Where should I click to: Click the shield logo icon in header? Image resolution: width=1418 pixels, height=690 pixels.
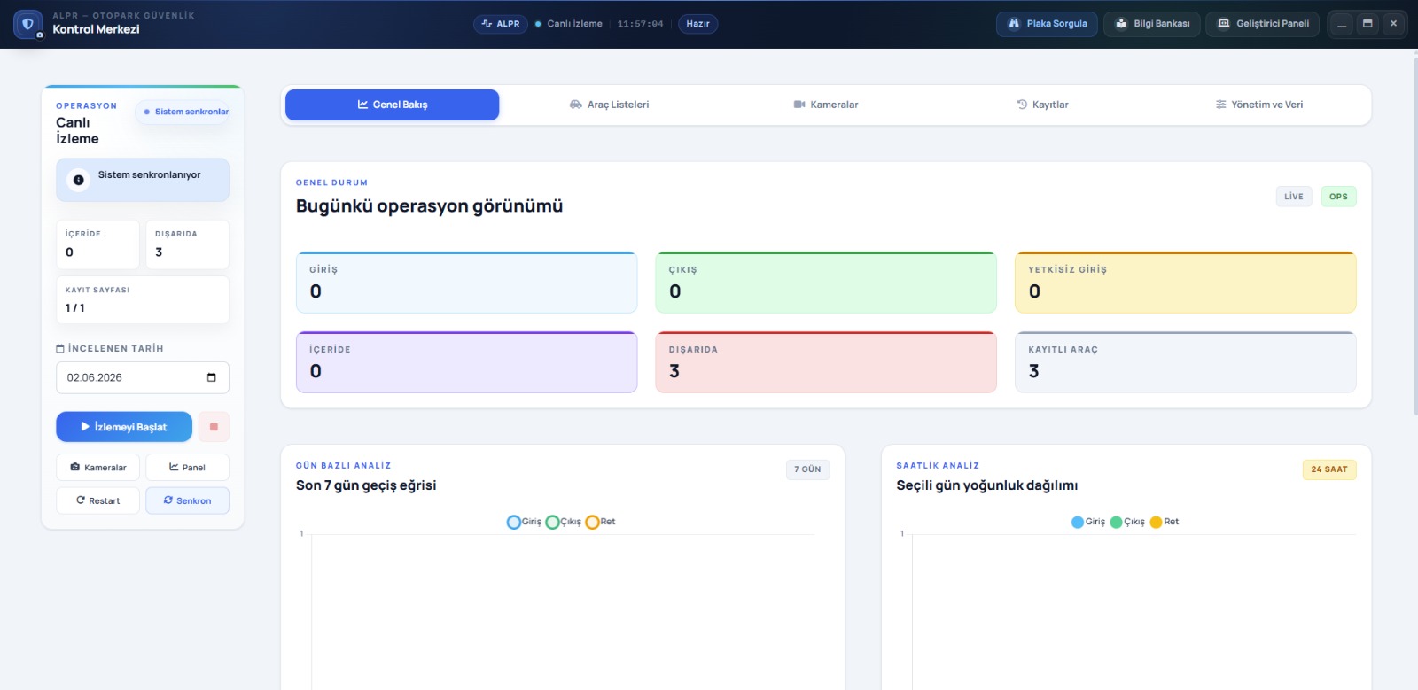click(27, 24)
